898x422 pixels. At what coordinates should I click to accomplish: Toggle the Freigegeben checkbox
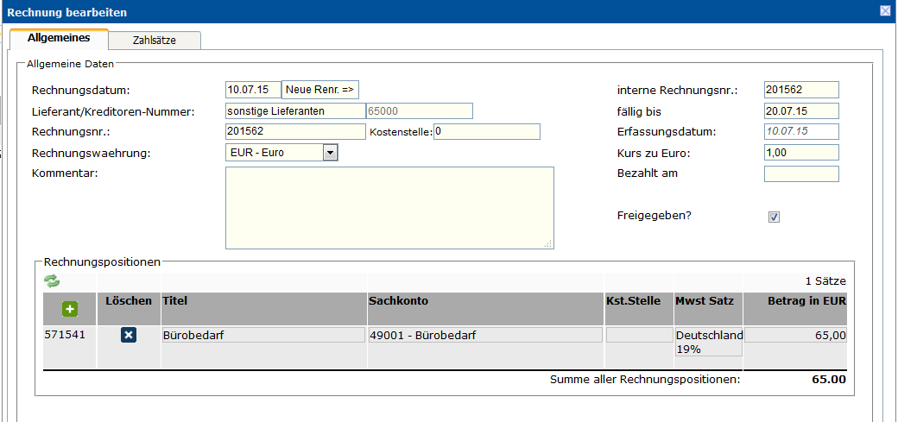774,217
